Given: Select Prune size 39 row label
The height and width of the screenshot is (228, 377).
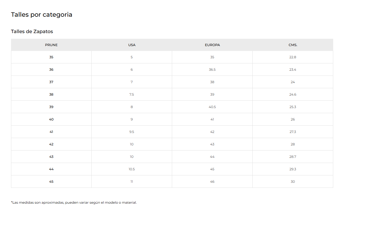Looking at the screenshot, I should pyautogui.click(x=51, y=107).
